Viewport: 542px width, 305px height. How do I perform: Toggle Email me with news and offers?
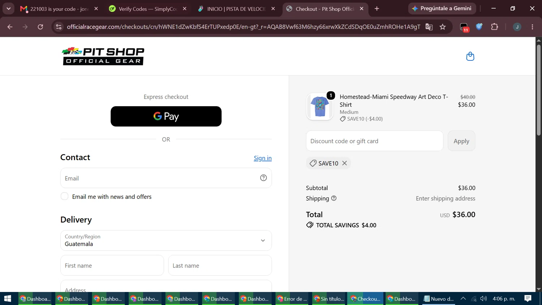click(64, 196)
